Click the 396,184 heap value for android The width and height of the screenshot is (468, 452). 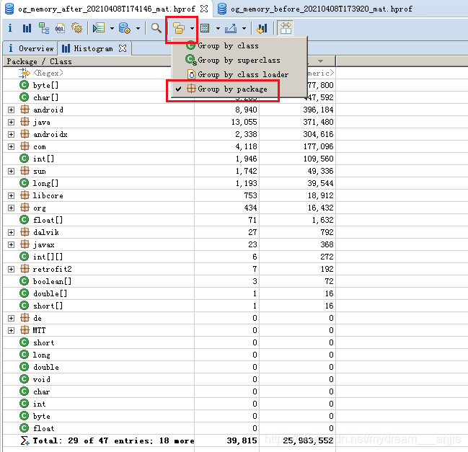(x=318, y=110)
